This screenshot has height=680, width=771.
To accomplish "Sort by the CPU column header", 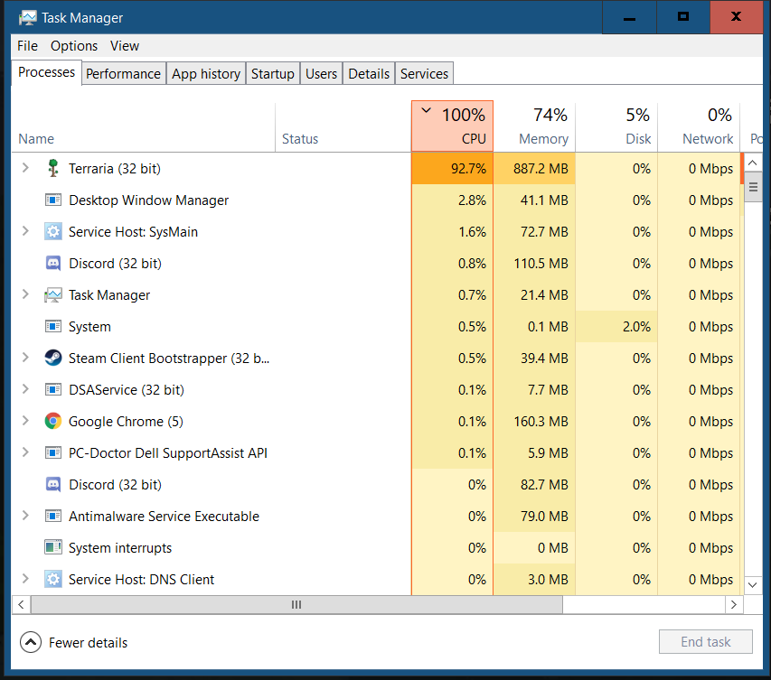I will pyautogui.click(x=452, y=126).
